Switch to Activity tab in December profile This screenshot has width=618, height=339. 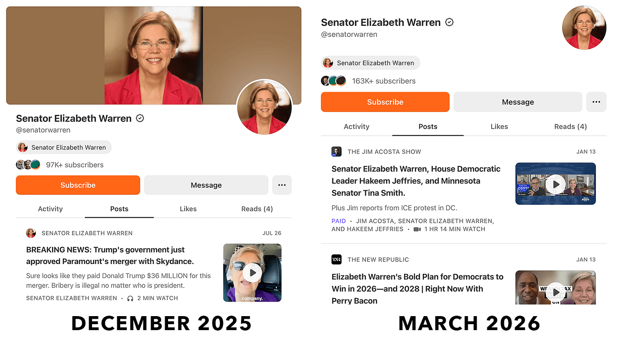click(51, 209)
